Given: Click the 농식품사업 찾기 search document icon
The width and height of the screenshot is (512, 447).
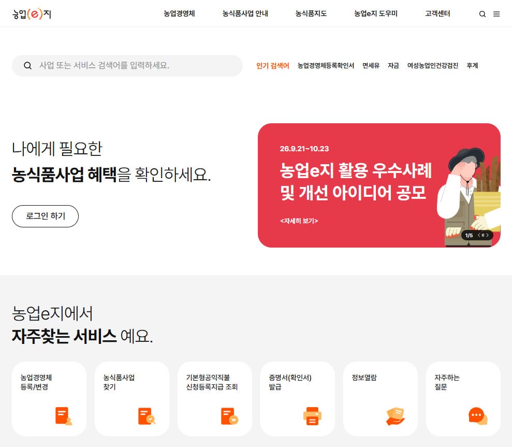Looking at the screenshot, I should coord(147,416).
